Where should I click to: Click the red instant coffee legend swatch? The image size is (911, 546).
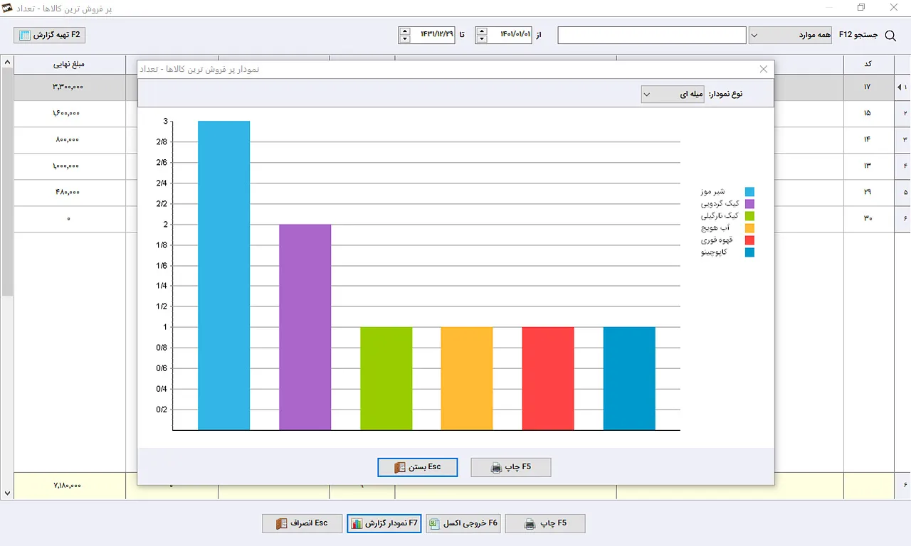(749, 240)
